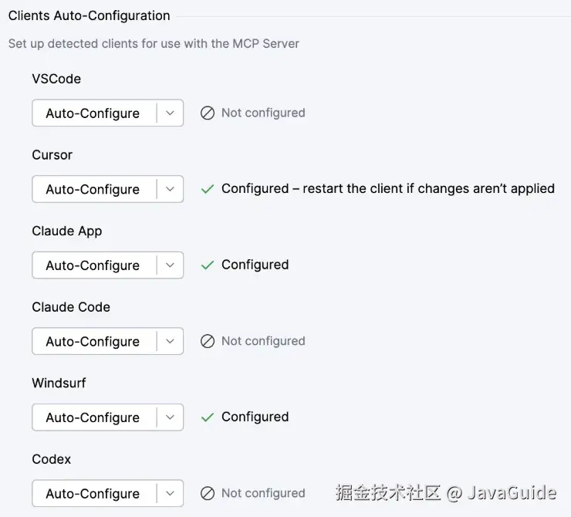Expand the VSCode Auto-Configure dropdown arrow
This screenshot has height=517, width=571.
tap(170, 113)
